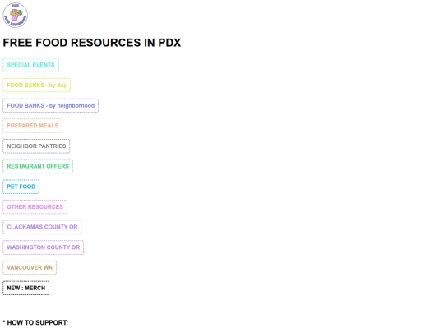This screenshot has width=444, height=333.
Task: Open the SPECIAL EVENTS section
Action: tap(31, 65)
